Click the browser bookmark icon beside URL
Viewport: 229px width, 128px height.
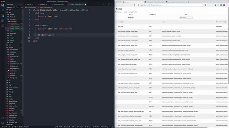(135, 5)
